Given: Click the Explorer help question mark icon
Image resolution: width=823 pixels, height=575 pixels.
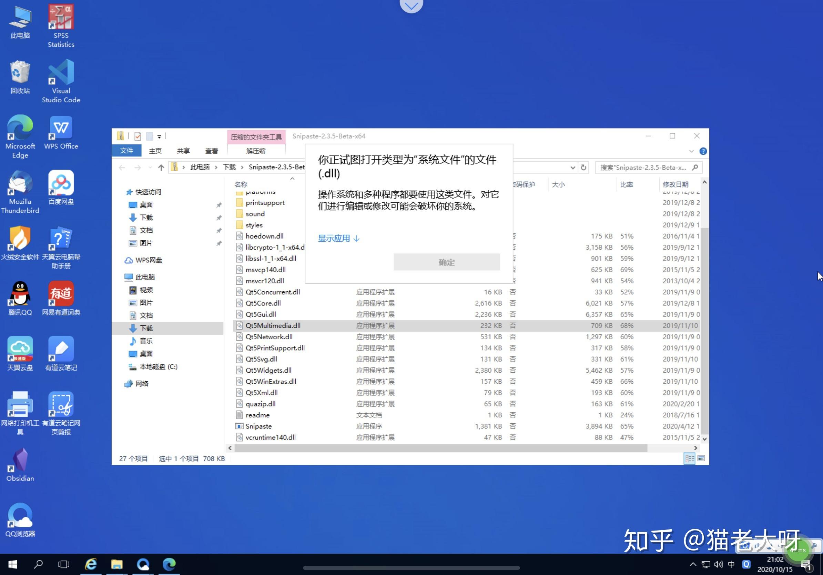Looking at the screenshot, I should click(703, 151).
